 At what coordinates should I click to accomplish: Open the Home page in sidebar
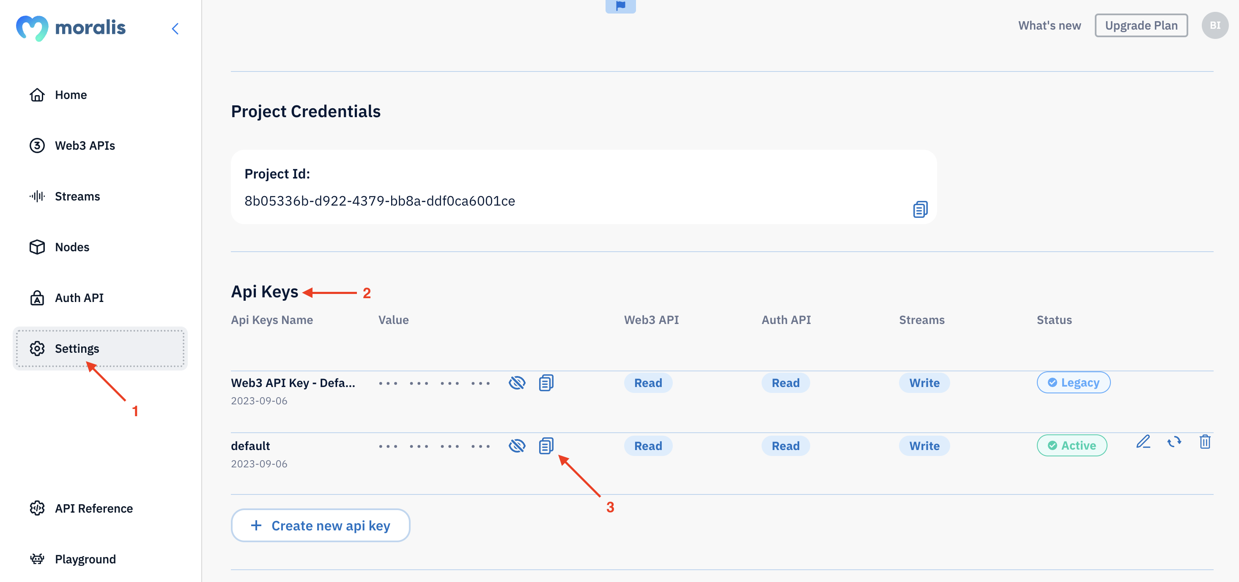click(x=100, y=95)
